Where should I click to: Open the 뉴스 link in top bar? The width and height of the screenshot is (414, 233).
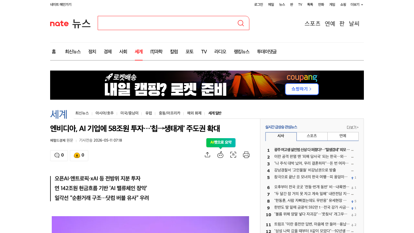tap(282, 5)
